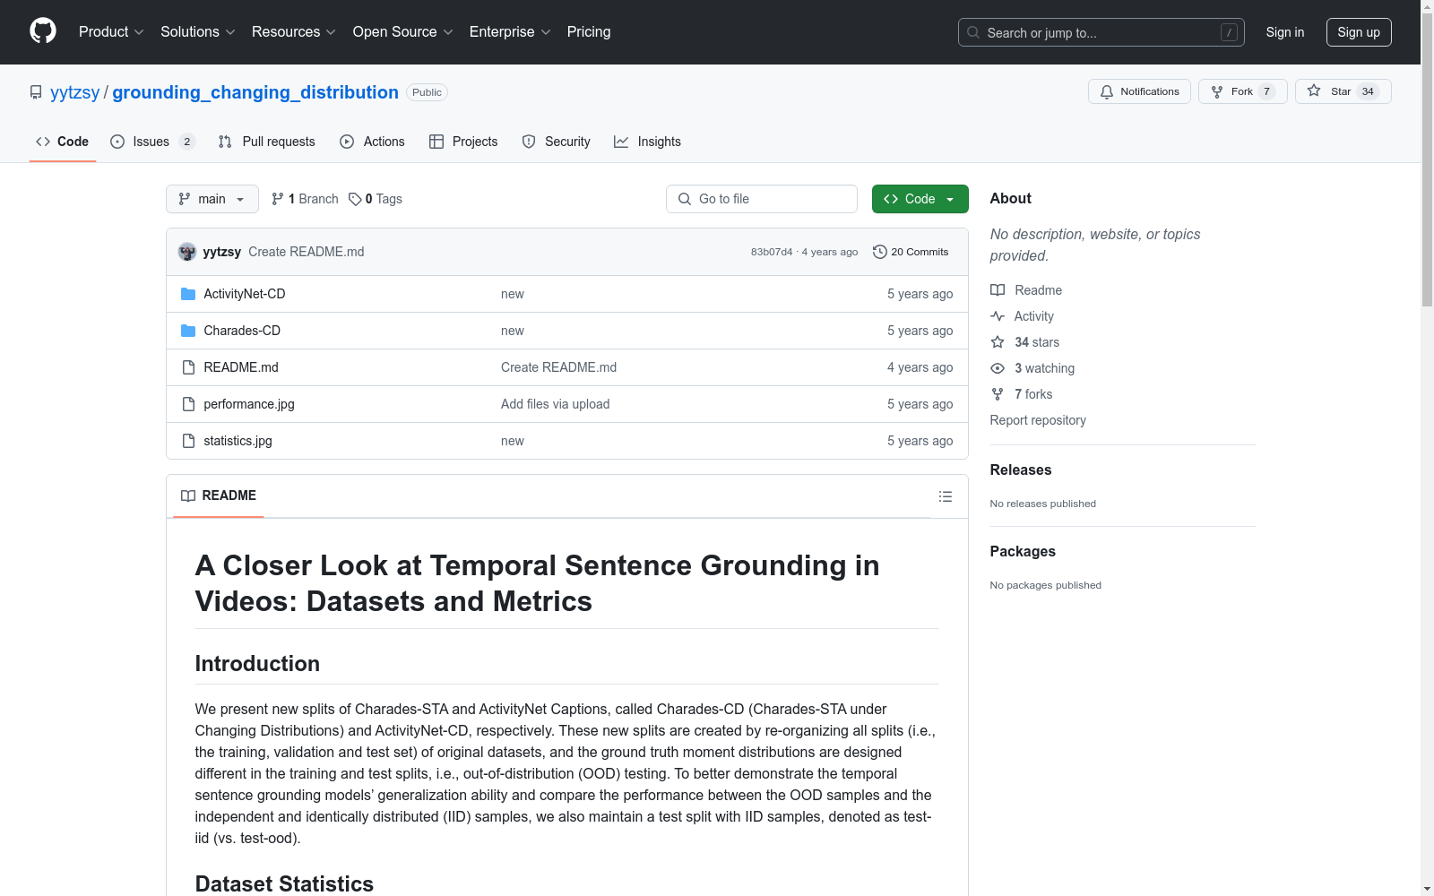Fork the repository via Fork button
This screenshot has height=896, width=1434.
pyautogui.click(x=1242, y=91)
